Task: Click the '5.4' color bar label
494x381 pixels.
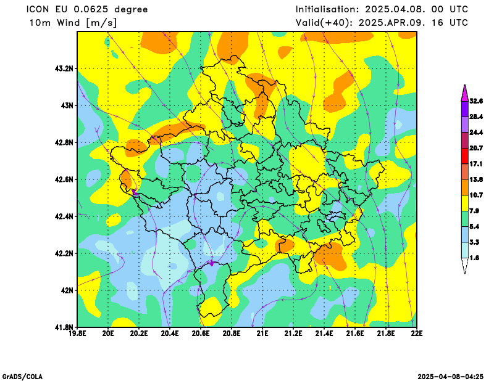Action: [474, 226]
